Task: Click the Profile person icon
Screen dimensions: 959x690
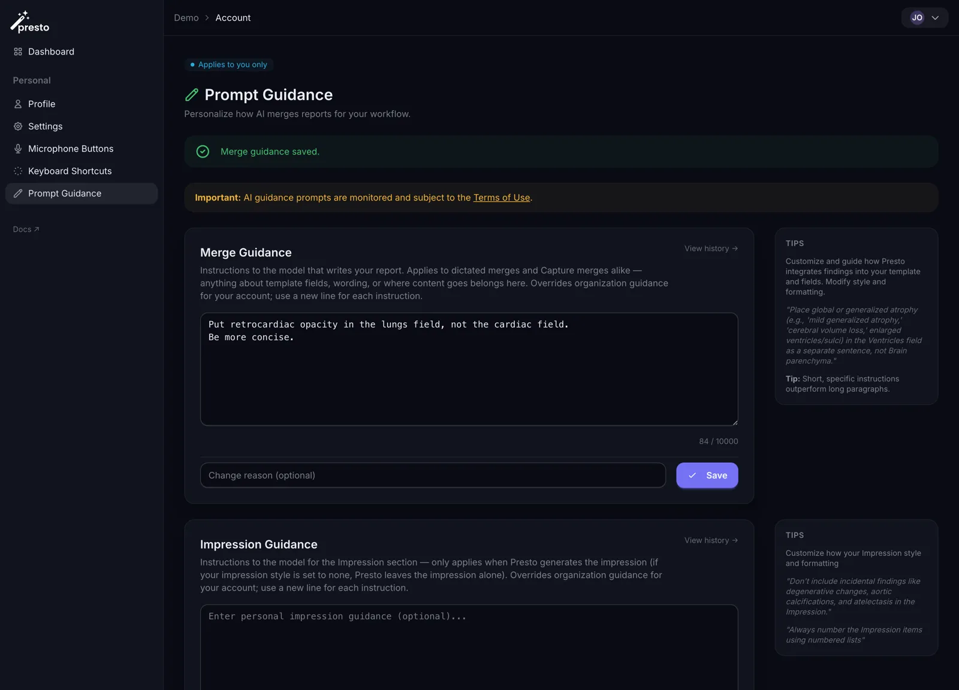Action: pyautogui.click(x=18, y=104)
